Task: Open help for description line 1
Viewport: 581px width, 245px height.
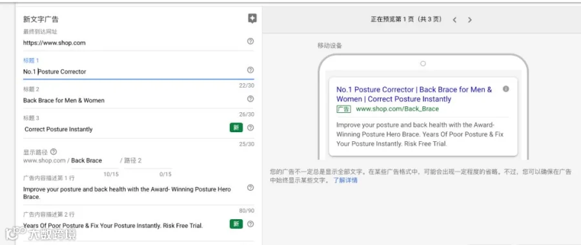Action: [250, 188]
